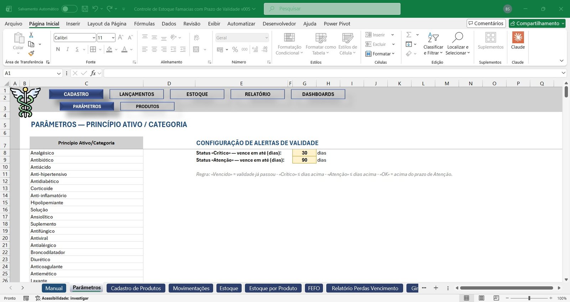
Task: Click the Insert Function fx icon
Action: pyautogui.click(x=93, y=73)
